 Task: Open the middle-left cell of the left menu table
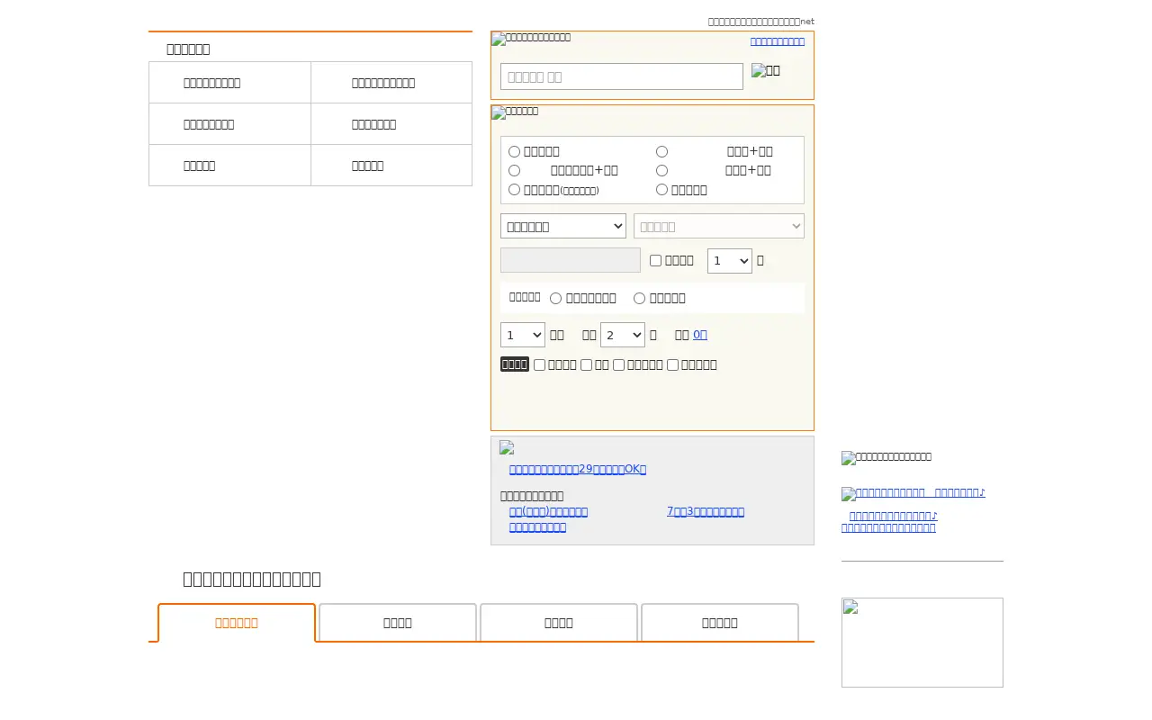(x=229, y=124)
